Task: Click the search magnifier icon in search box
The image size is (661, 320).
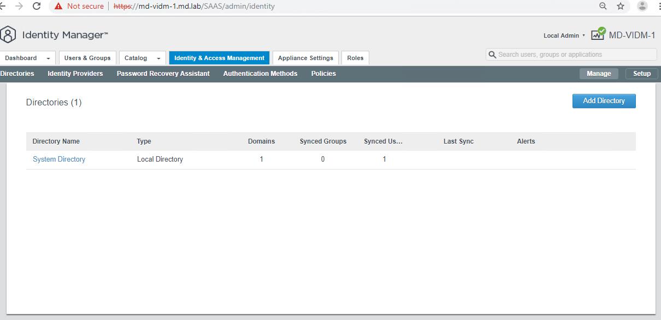Action: pyautogui.click(x=492, y=55)
